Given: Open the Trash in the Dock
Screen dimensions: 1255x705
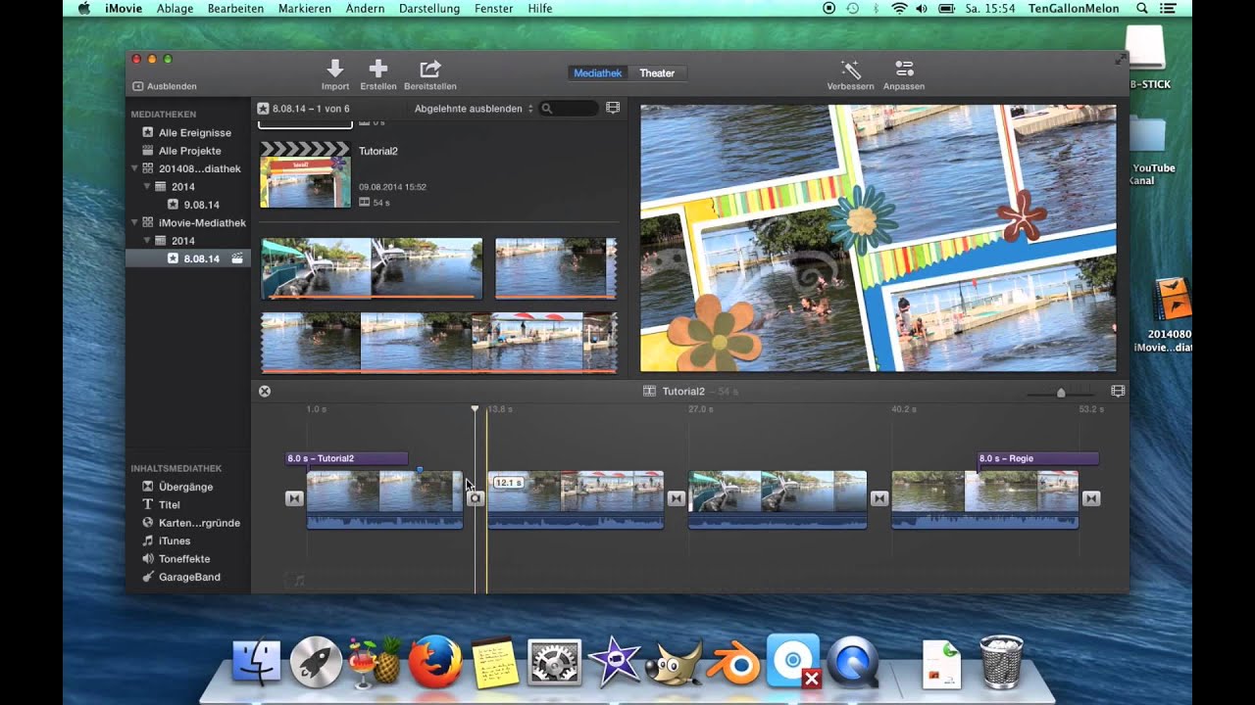Looking at the screenshot, I should click(1001, 662).
